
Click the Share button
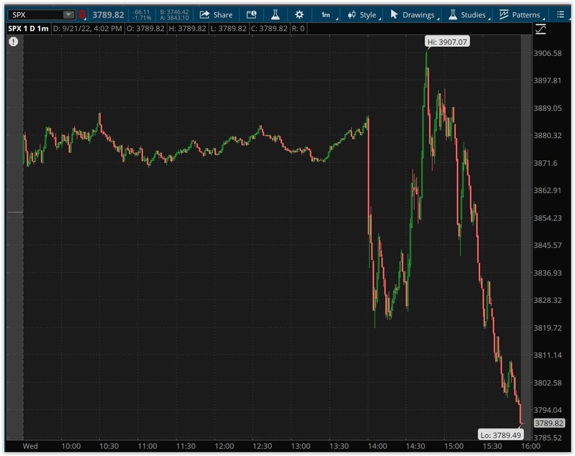coord(216,15)
